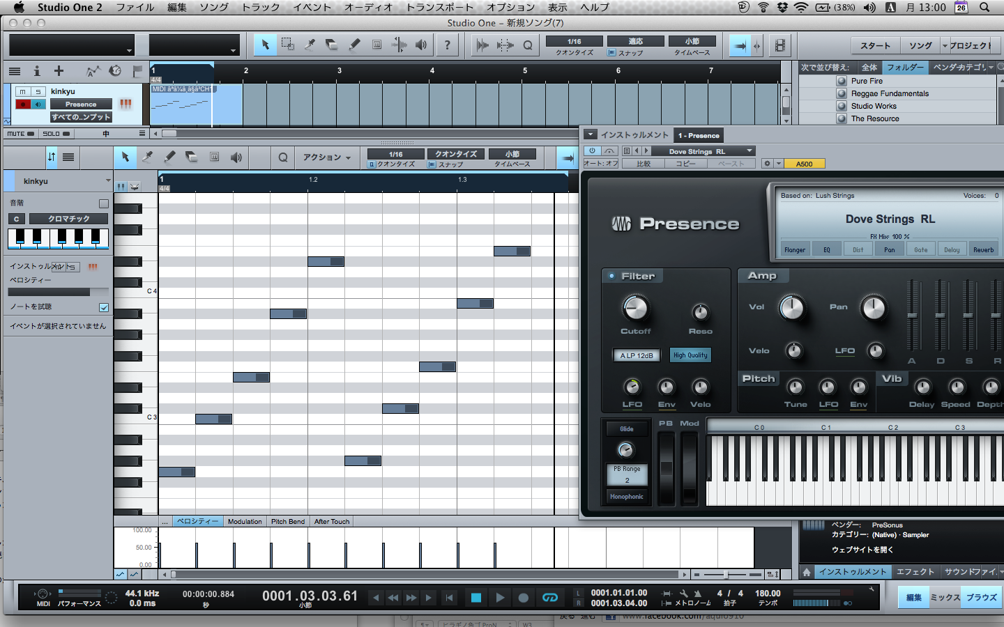
Task: Switch to the Modulation lane tab
Action: pyautogui.click(x=245, y=521)
